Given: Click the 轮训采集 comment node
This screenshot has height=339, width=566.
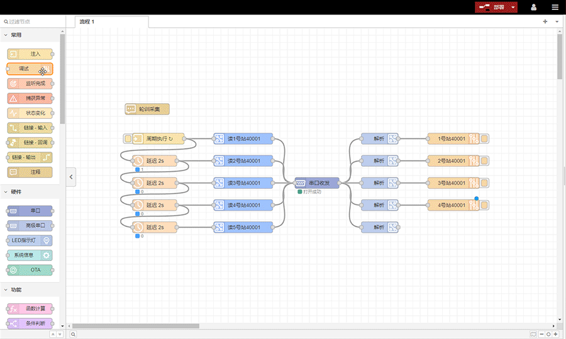Looking at the screenshot, I should tap(147, 109).
